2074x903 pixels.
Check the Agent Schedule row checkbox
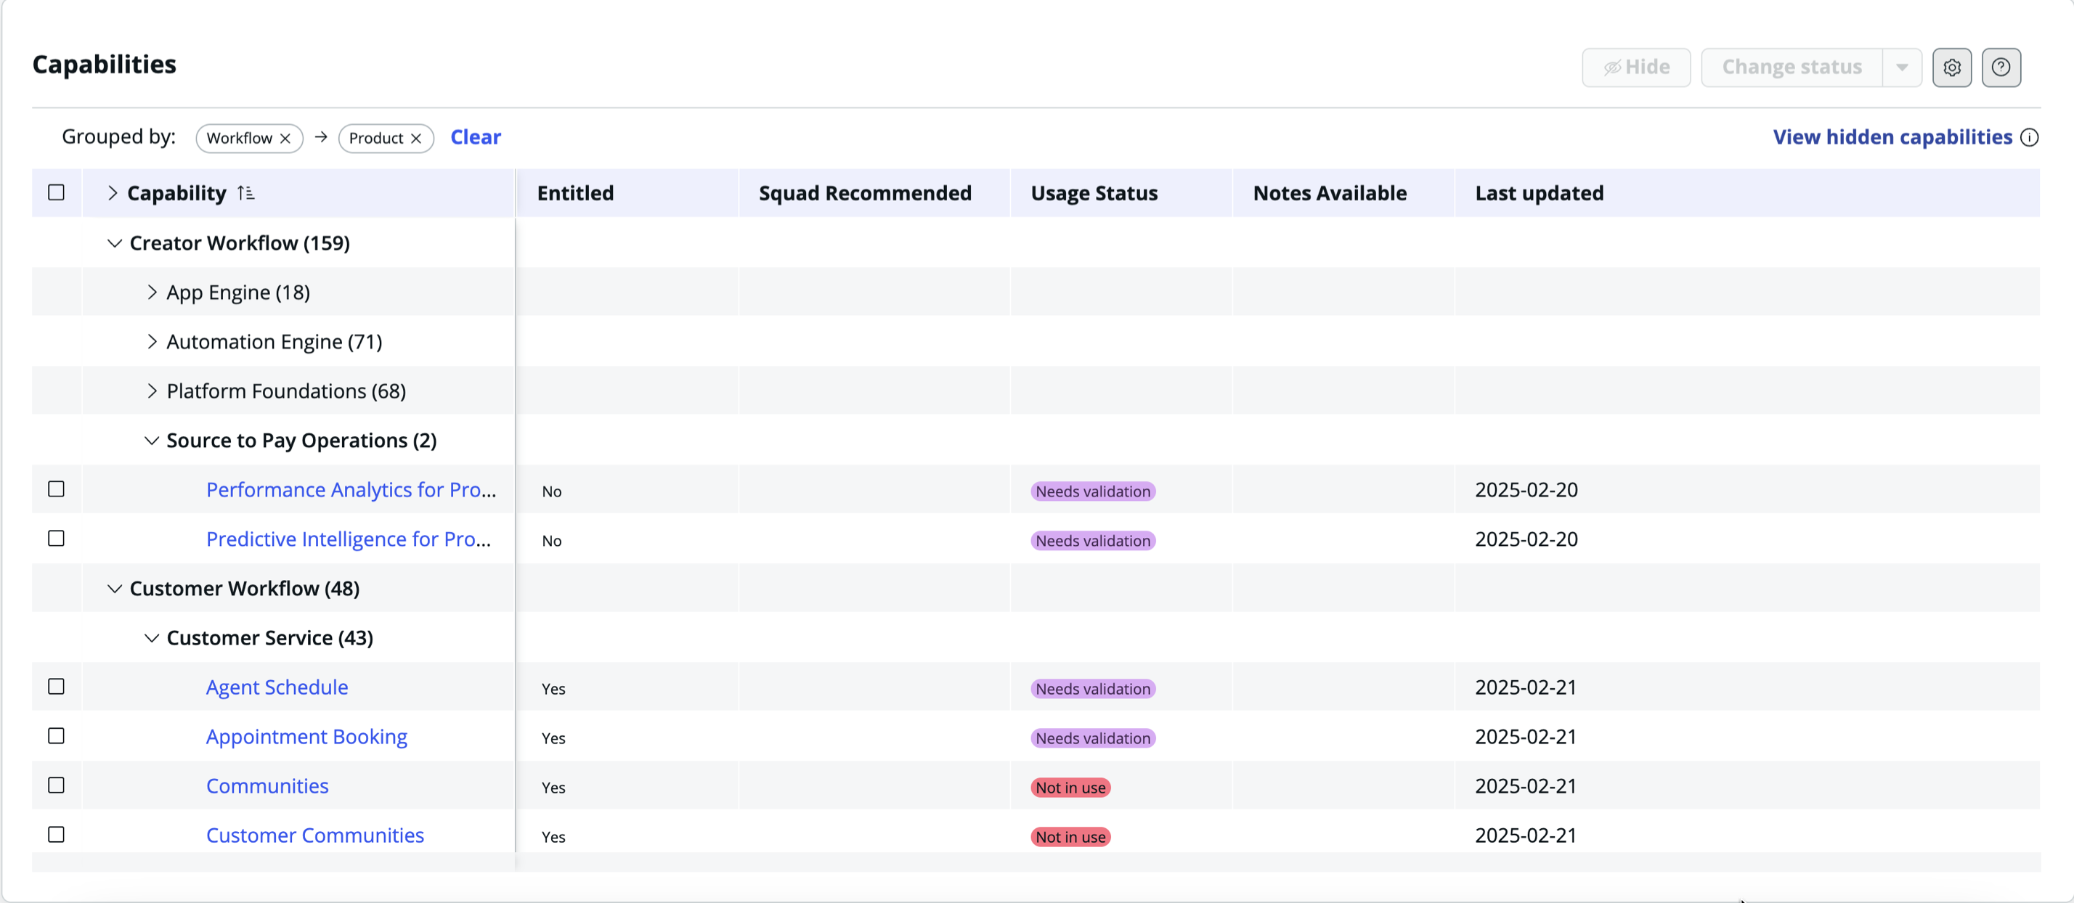pyautogui.click(x=57, y=687)
